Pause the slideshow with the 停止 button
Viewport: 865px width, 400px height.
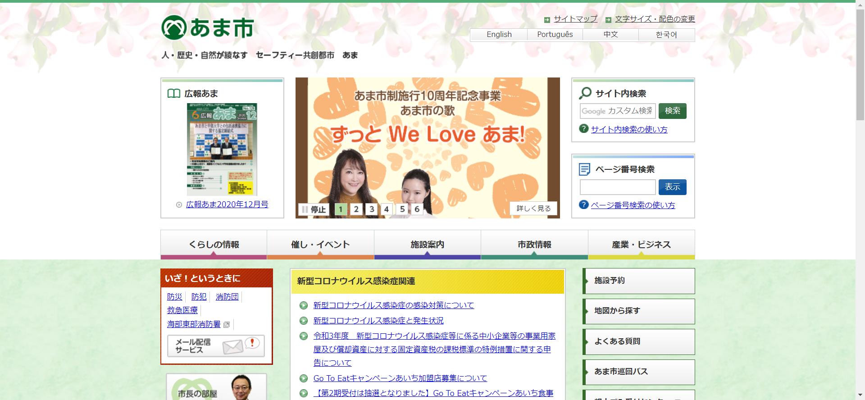tap(314, 209)
